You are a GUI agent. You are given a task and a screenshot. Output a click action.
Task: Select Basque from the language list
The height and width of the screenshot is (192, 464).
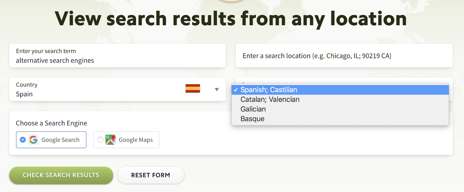click(x=252, y=119)
